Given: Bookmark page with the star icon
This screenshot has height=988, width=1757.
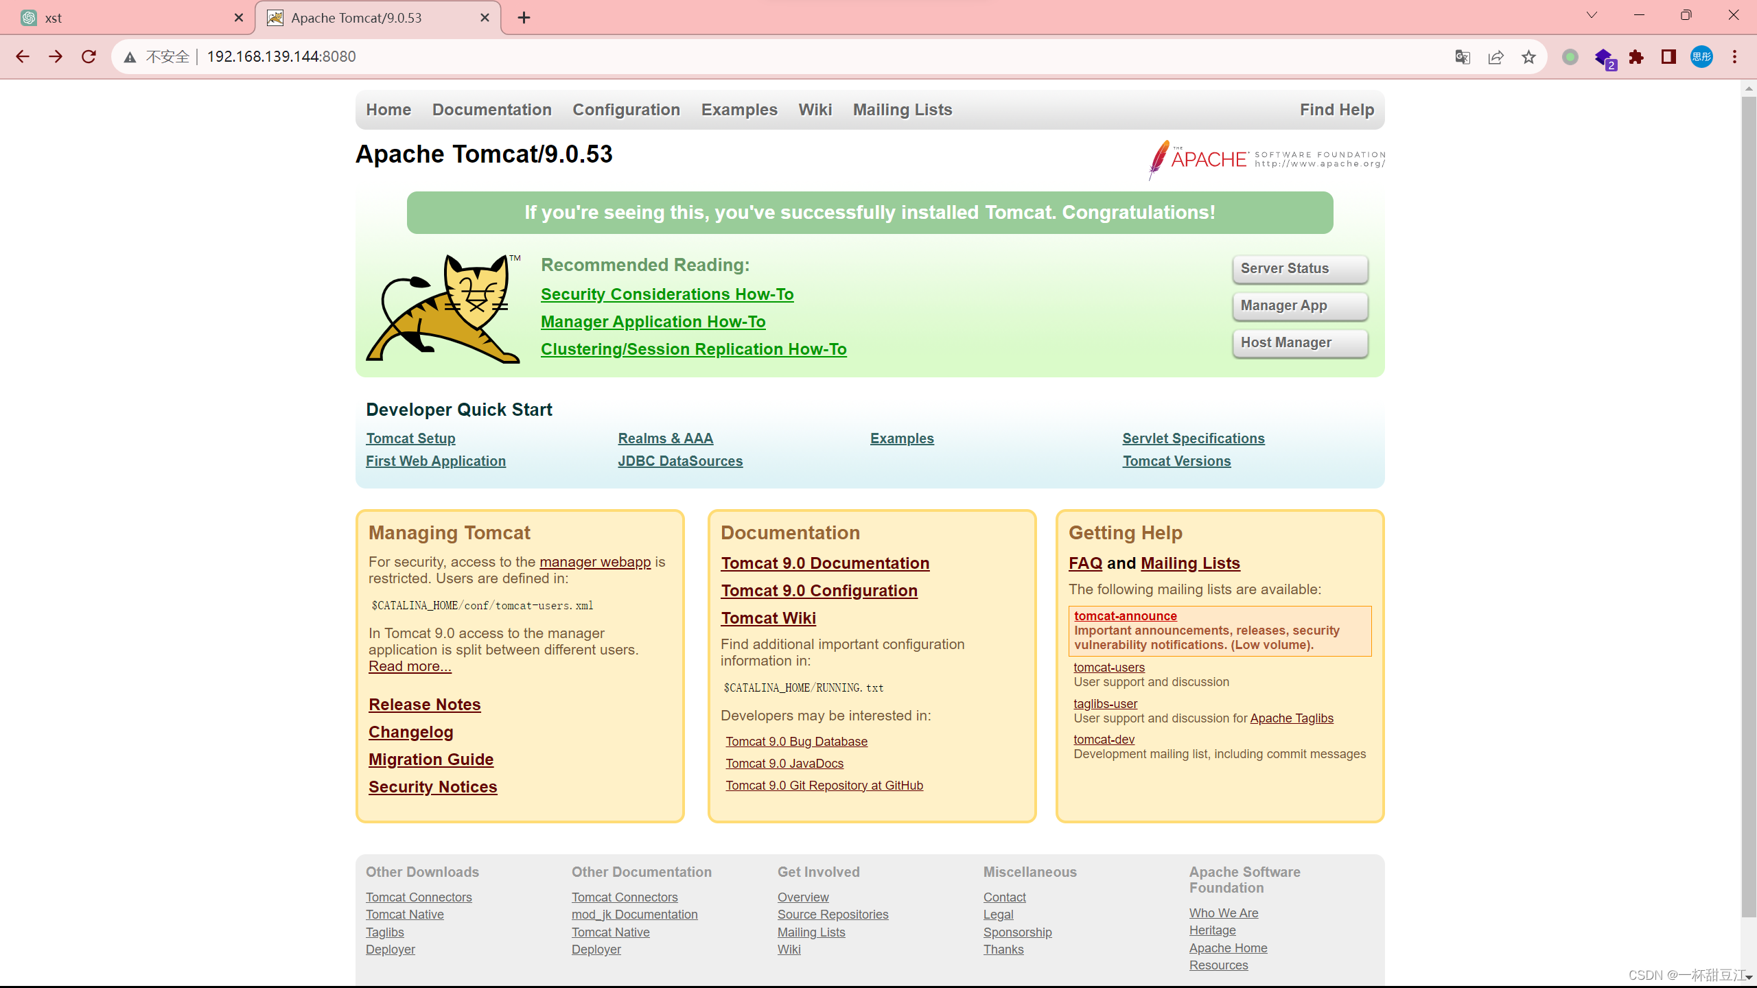Looking at the screenshot, I should coord(1528,57).
